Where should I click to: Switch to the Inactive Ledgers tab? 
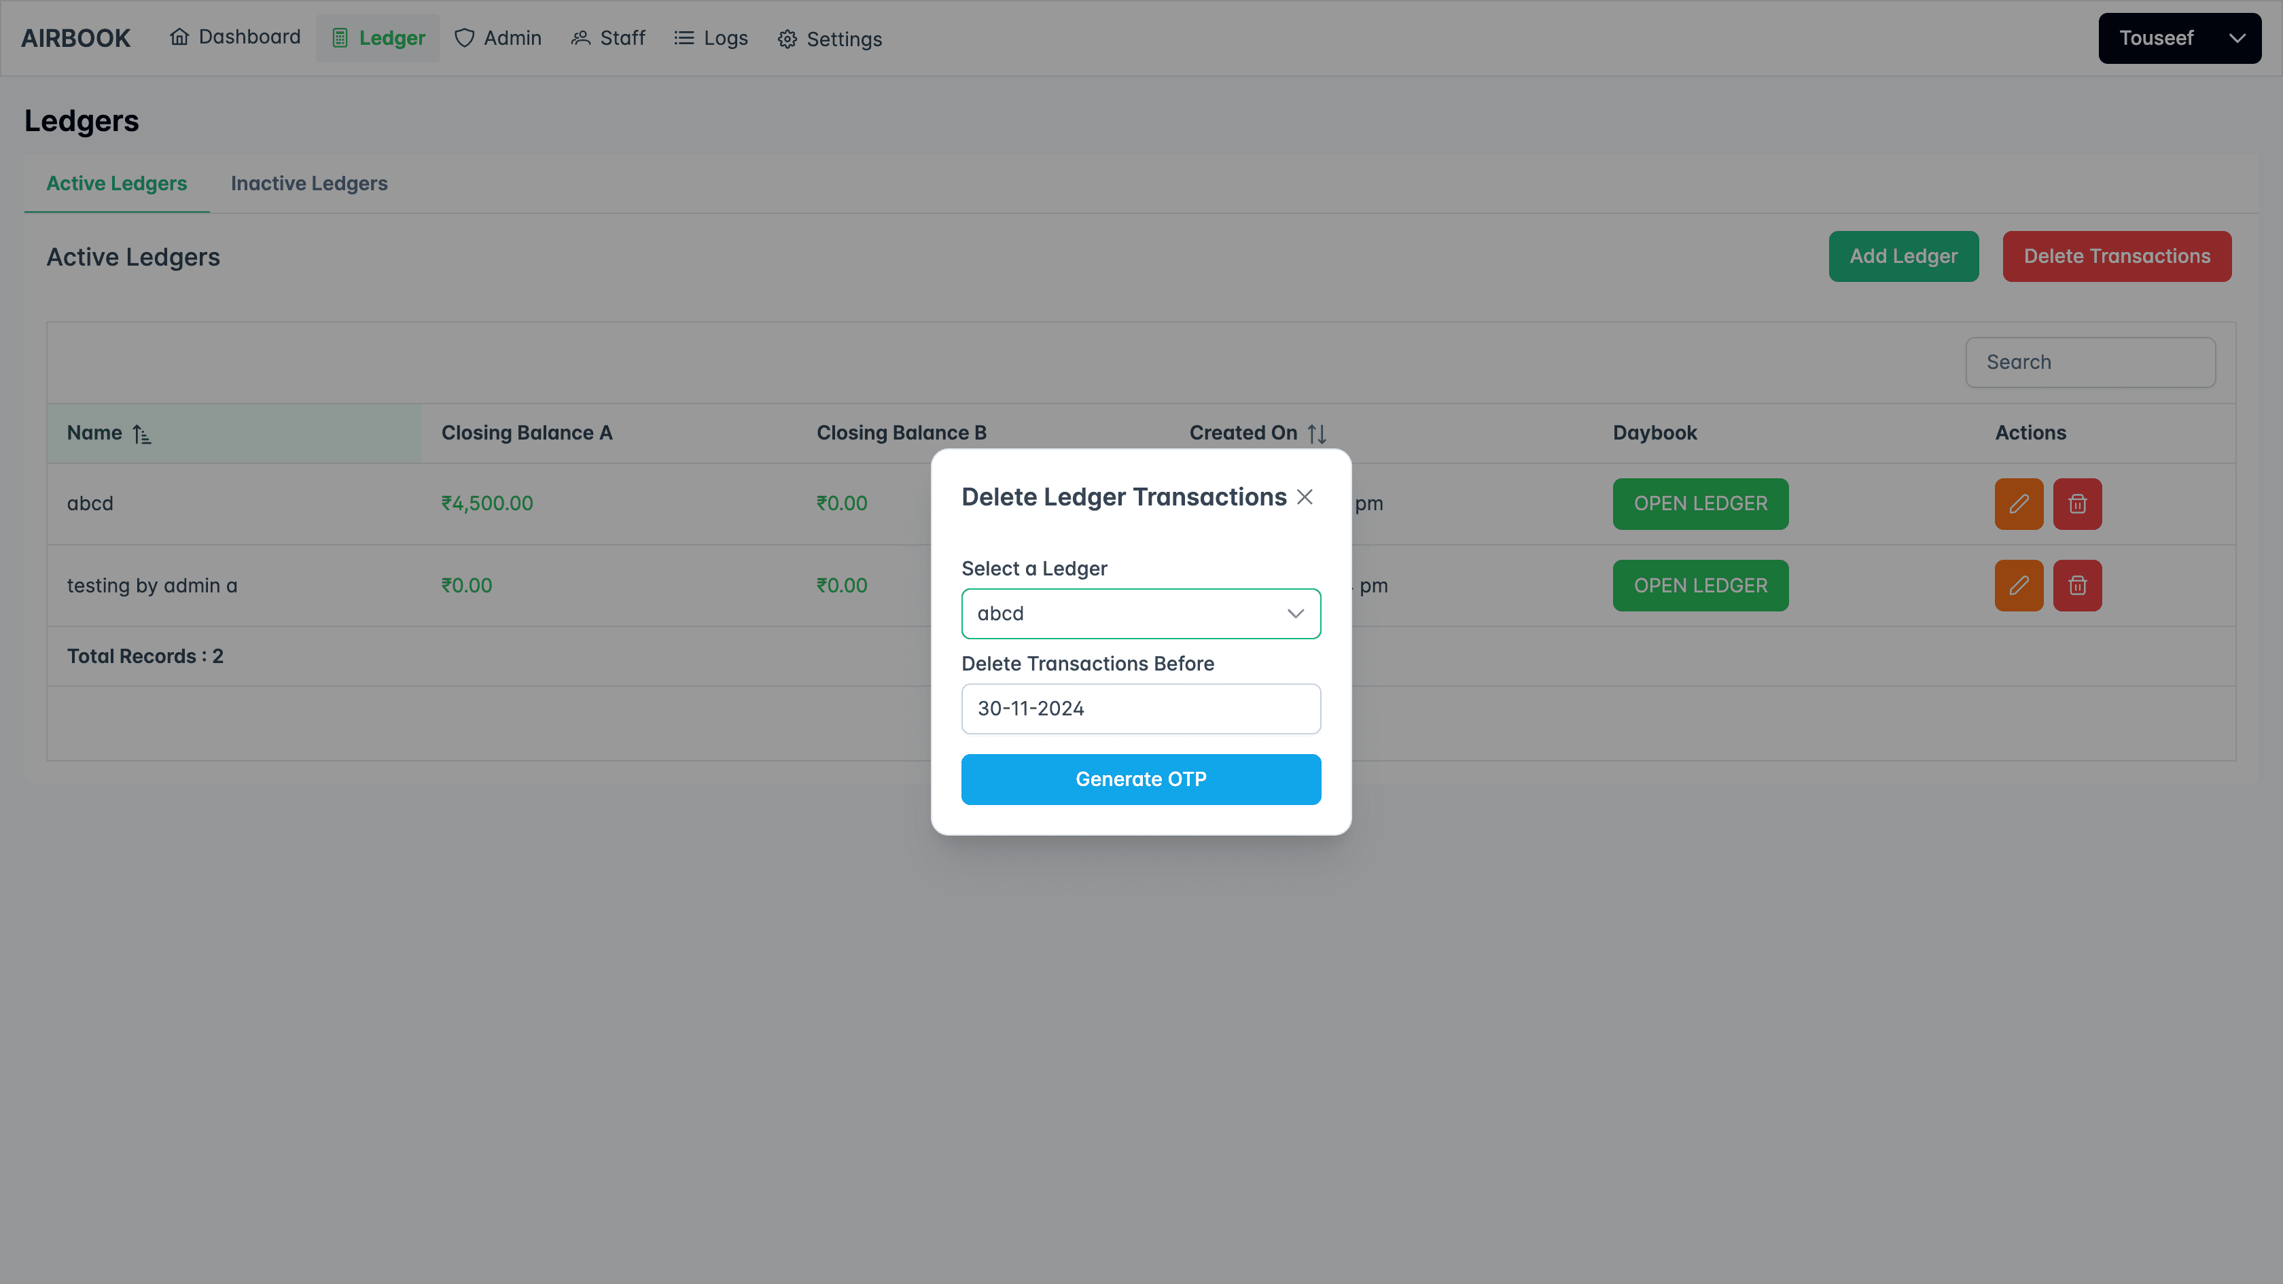308,183
